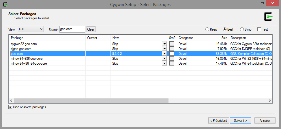Uncheck Hide obsolete packages

pyautogui.click(x=10, y=107)
